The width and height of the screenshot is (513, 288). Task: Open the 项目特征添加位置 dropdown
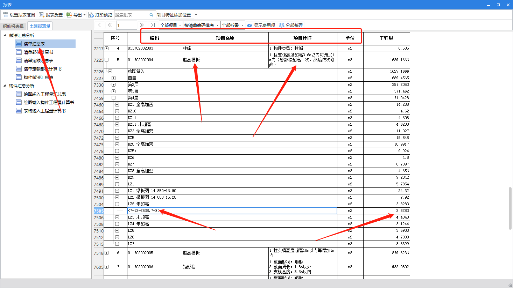click(196, 15)
